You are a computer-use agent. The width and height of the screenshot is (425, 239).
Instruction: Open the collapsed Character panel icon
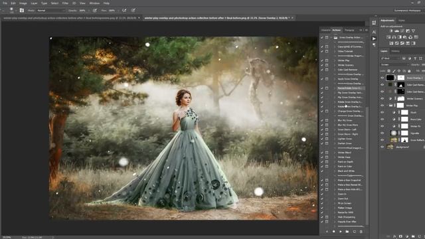374,32
